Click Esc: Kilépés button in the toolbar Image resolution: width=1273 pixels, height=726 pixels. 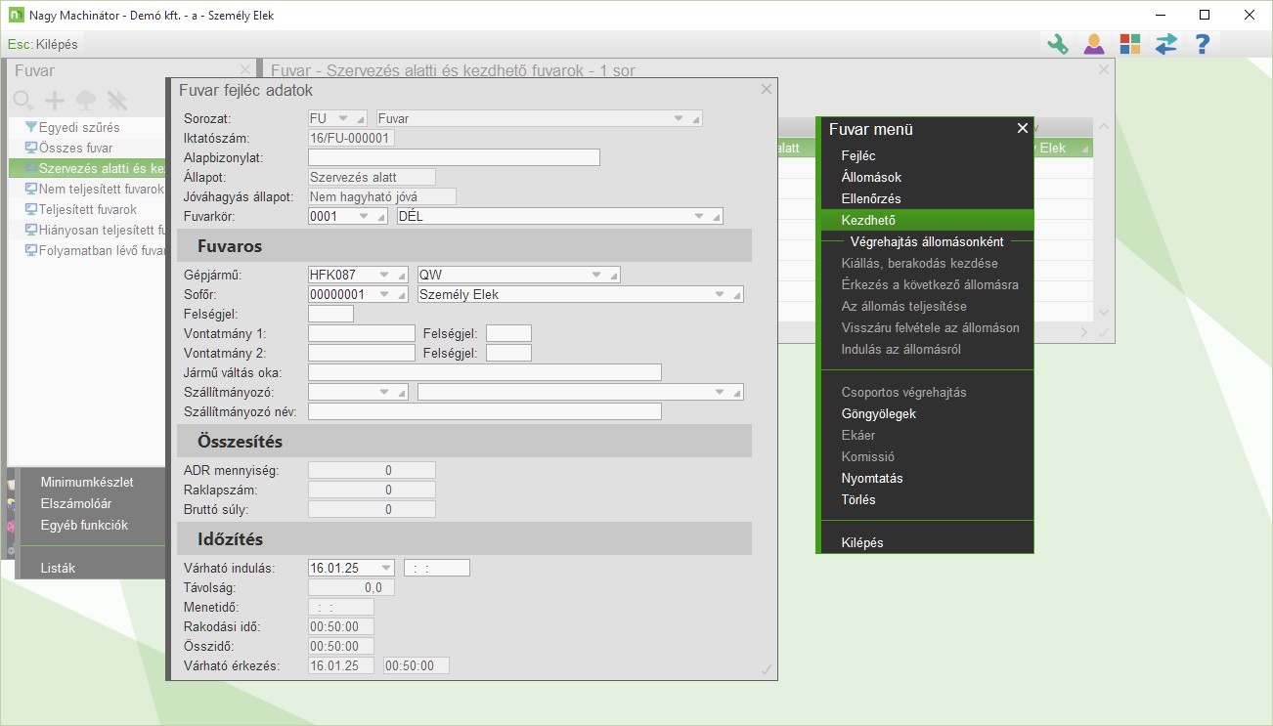pos(43,44)
